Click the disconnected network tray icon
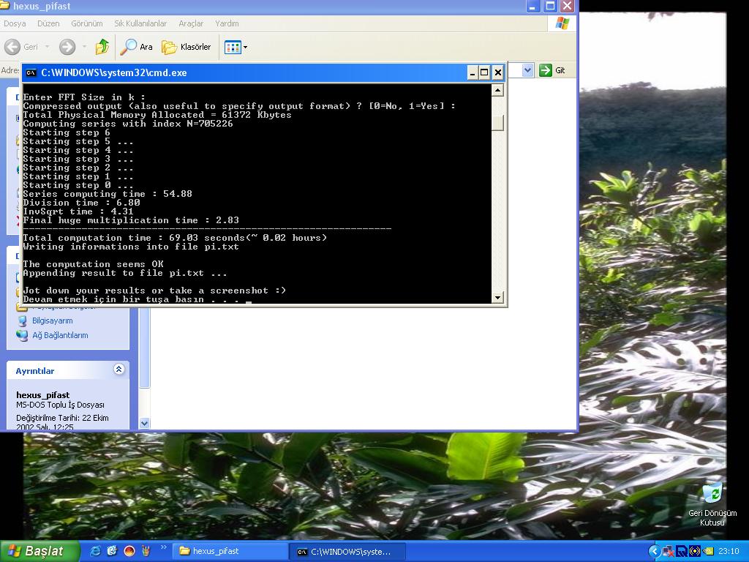 (x=669, y=552)
